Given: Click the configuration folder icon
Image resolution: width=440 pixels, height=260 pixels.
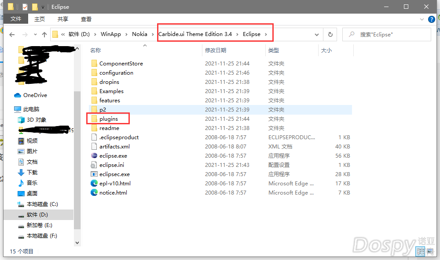Looking at the screenshot, I should coord(94,73).
